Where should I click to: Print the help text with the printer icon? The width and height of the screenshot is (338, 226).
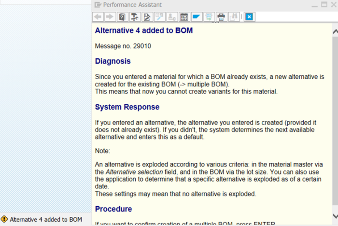pyautogui.click(x=221, y=17)
